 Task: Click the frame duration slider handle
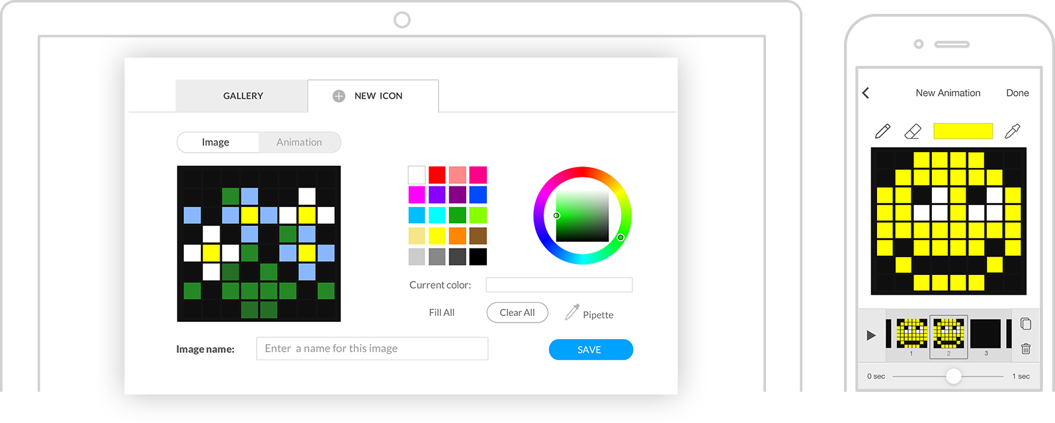(x=953, y=376)
